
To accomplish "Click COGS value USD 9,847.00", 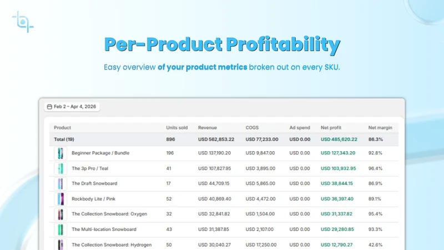I will pyautogui.click(x=260, y=153).
